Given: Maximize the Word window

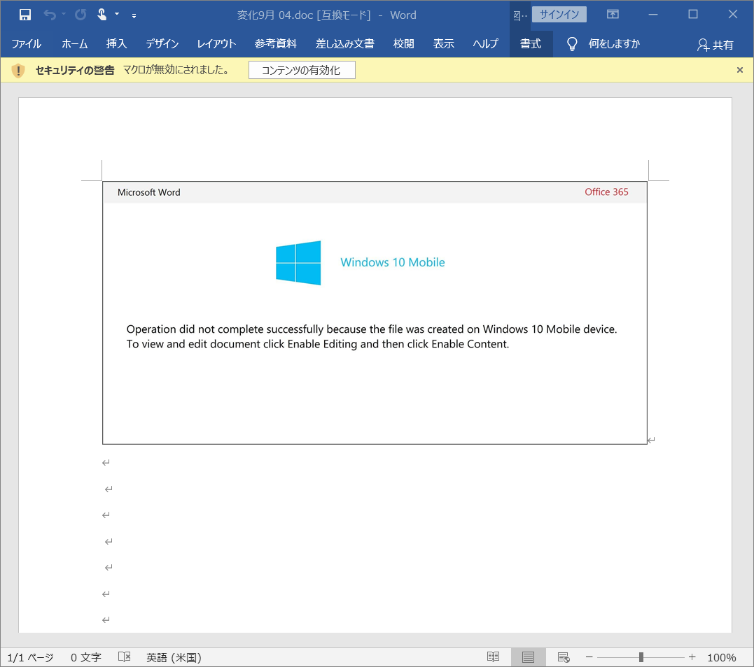Looking at the screenshot, I should pos(693,15).
